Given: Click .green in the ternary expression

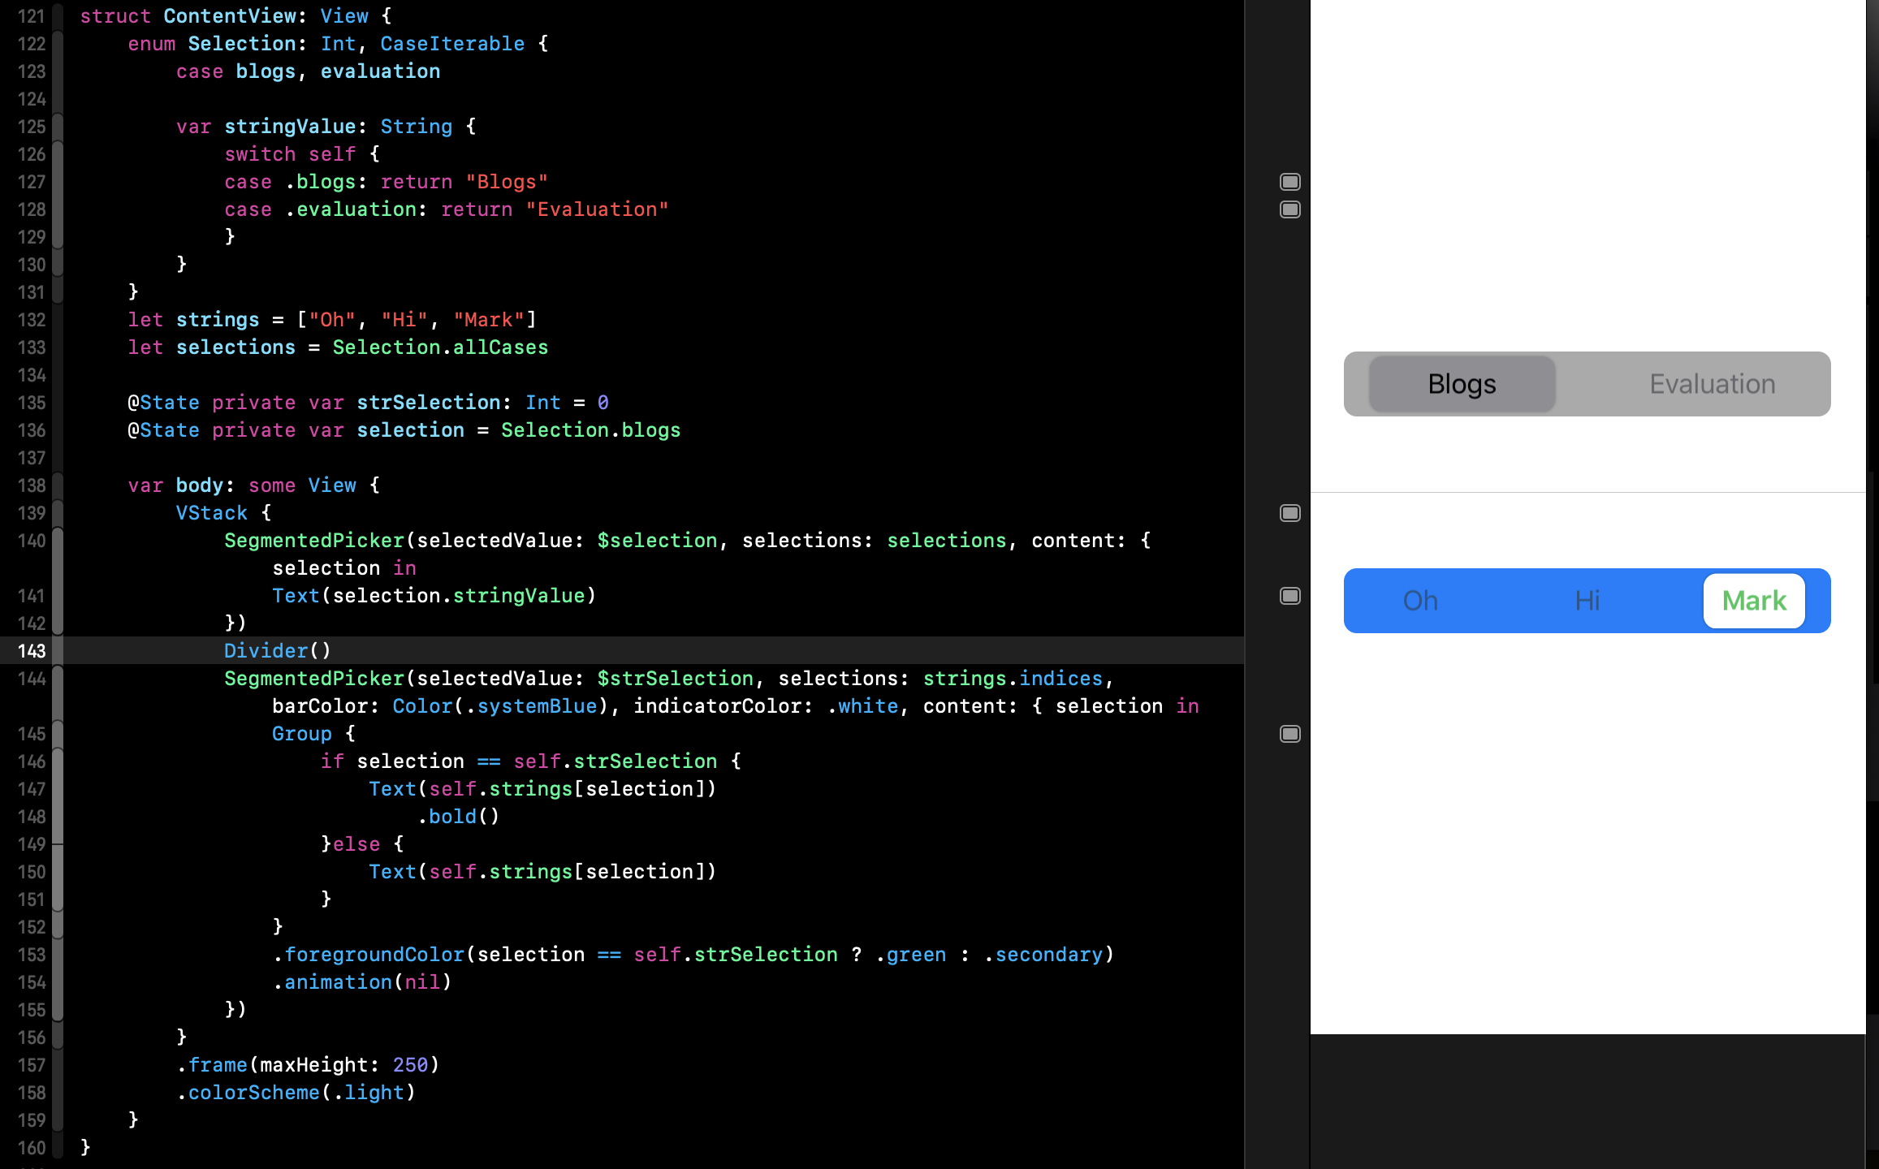Looking at the screenshot, I should [910, 955].
